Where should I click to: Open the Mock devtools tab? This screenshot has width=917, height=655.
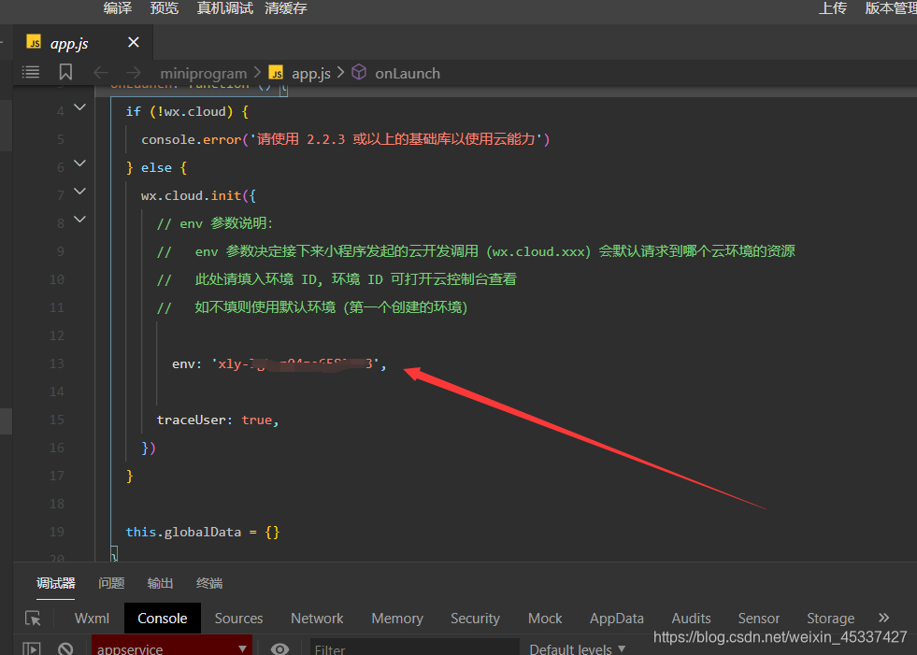point(545,619)
